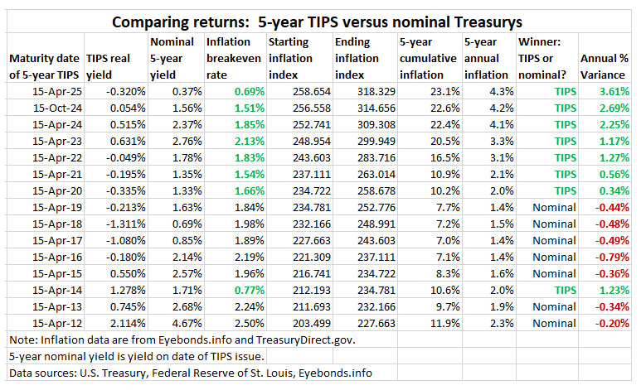Click the 'Comparing returns' table title
Viewport: 641px width, 390px height.
coord(320,20)
